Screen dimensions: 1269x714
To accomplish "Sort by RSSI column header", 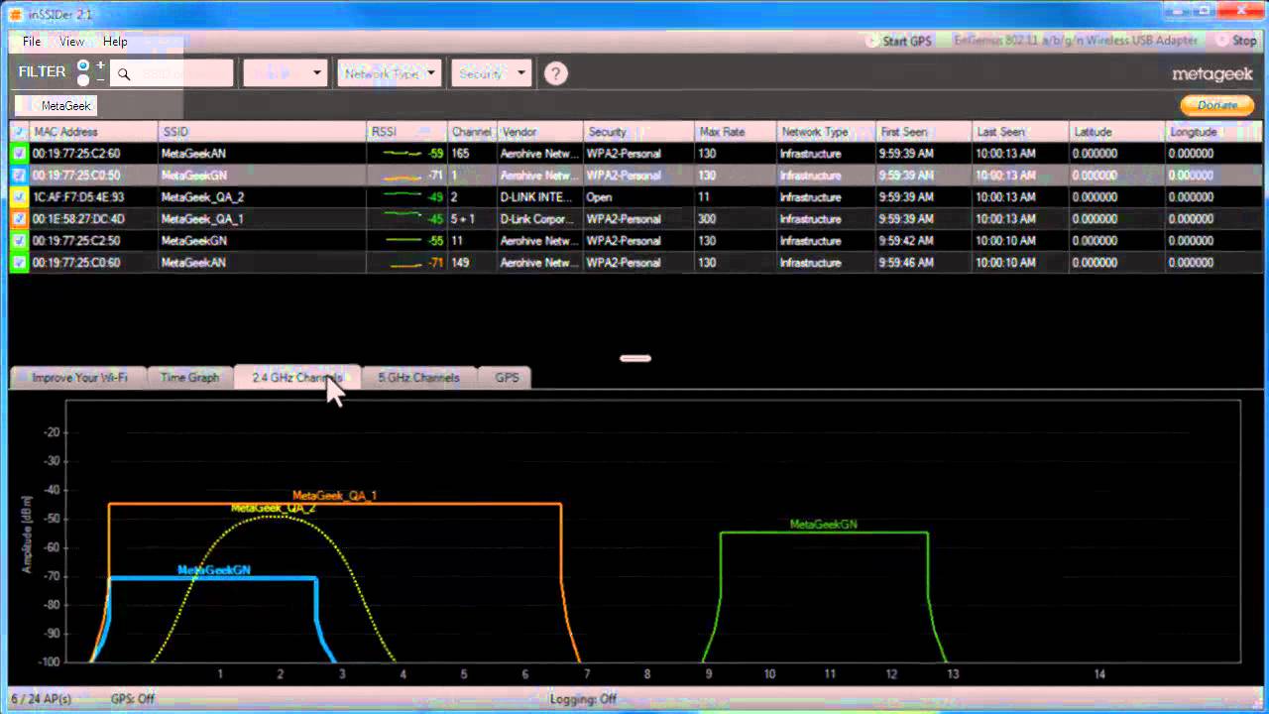I will point(406,132).
